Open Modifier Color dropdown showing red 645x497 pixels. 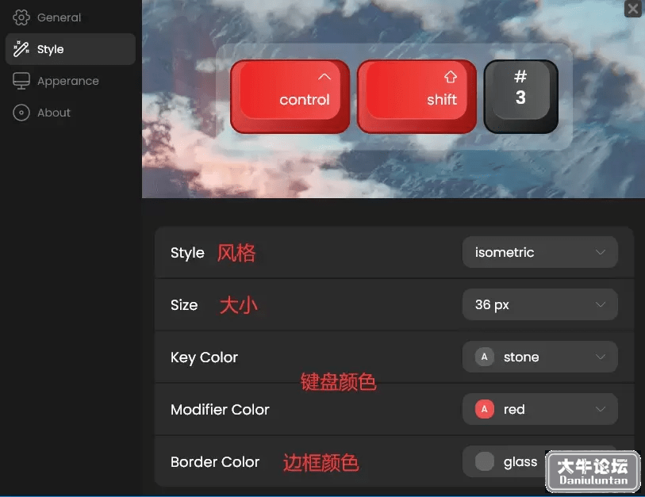pos(539,409)
